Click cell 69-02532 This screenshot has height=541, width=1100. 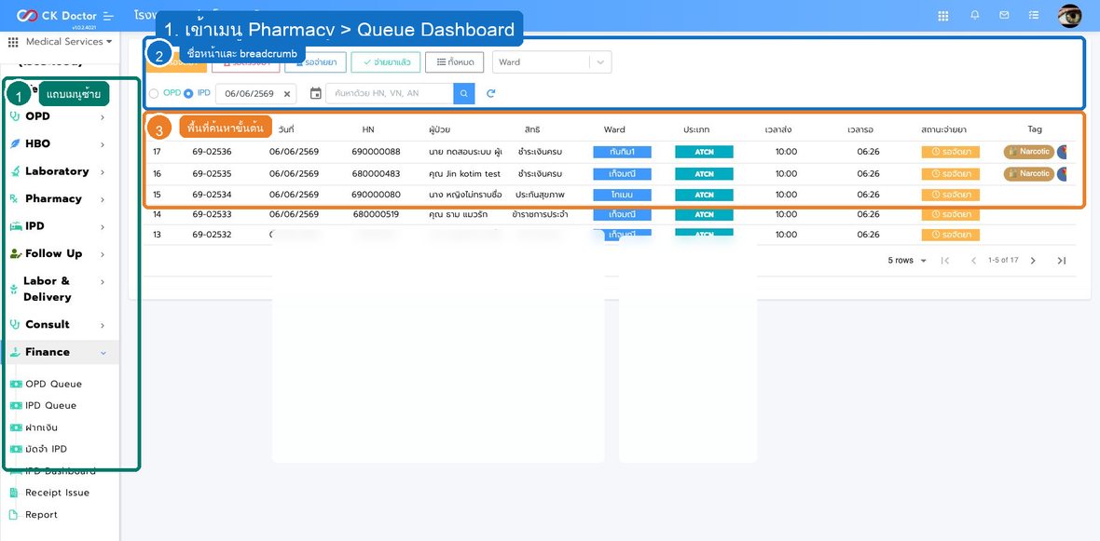(x=212, y=234)
